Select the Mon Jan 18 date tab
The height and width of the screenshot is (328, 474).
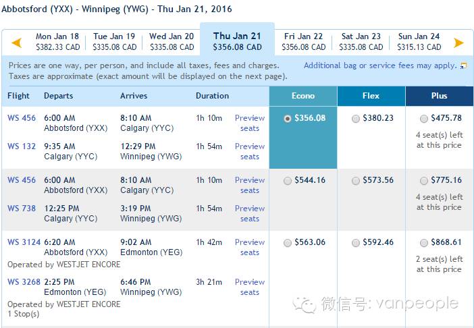[x=57, y=42]
